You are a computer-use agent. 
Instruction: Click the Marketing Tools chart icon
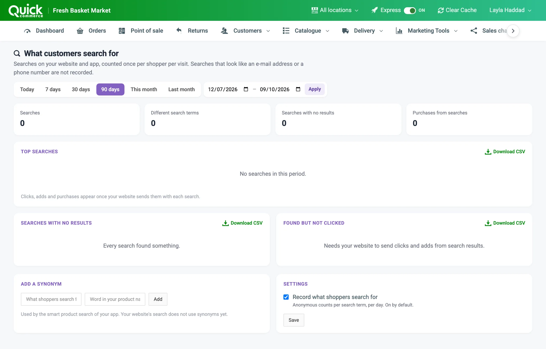(x=399, y=31)
